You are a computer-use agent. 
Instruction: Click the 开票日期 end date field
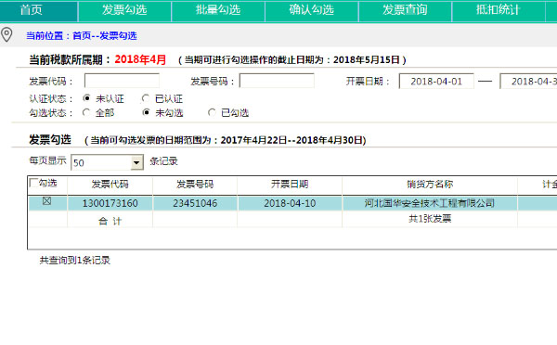point(528,82)
